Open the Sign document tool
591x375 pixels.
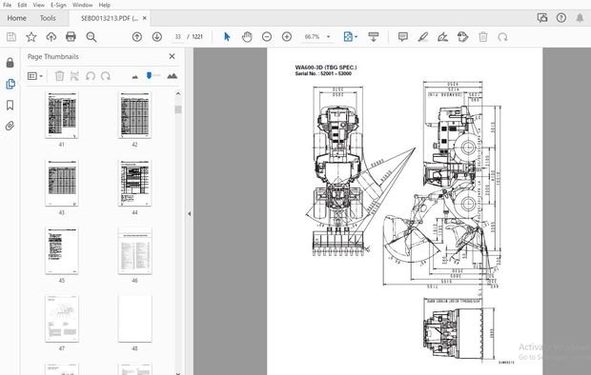coord(443,37)
